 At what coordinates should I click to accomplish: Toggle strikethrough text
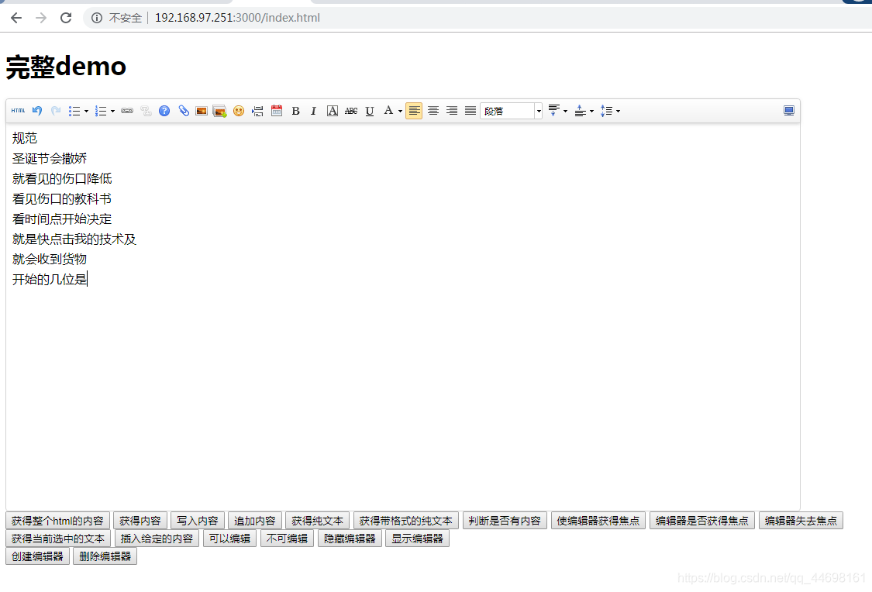pyautogui.click(x=351, y=111)
